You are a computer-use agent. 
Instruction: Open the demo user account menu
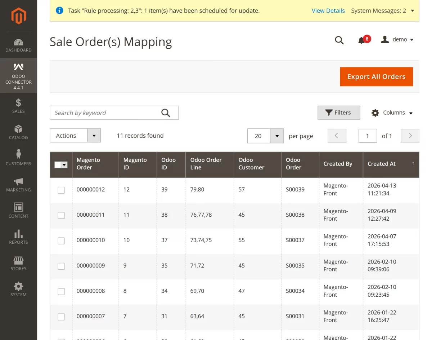(x=397, y=40)
